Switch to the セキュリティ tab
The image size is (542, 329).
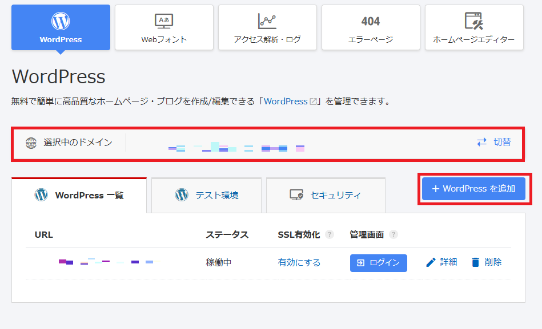click(326, 196)
